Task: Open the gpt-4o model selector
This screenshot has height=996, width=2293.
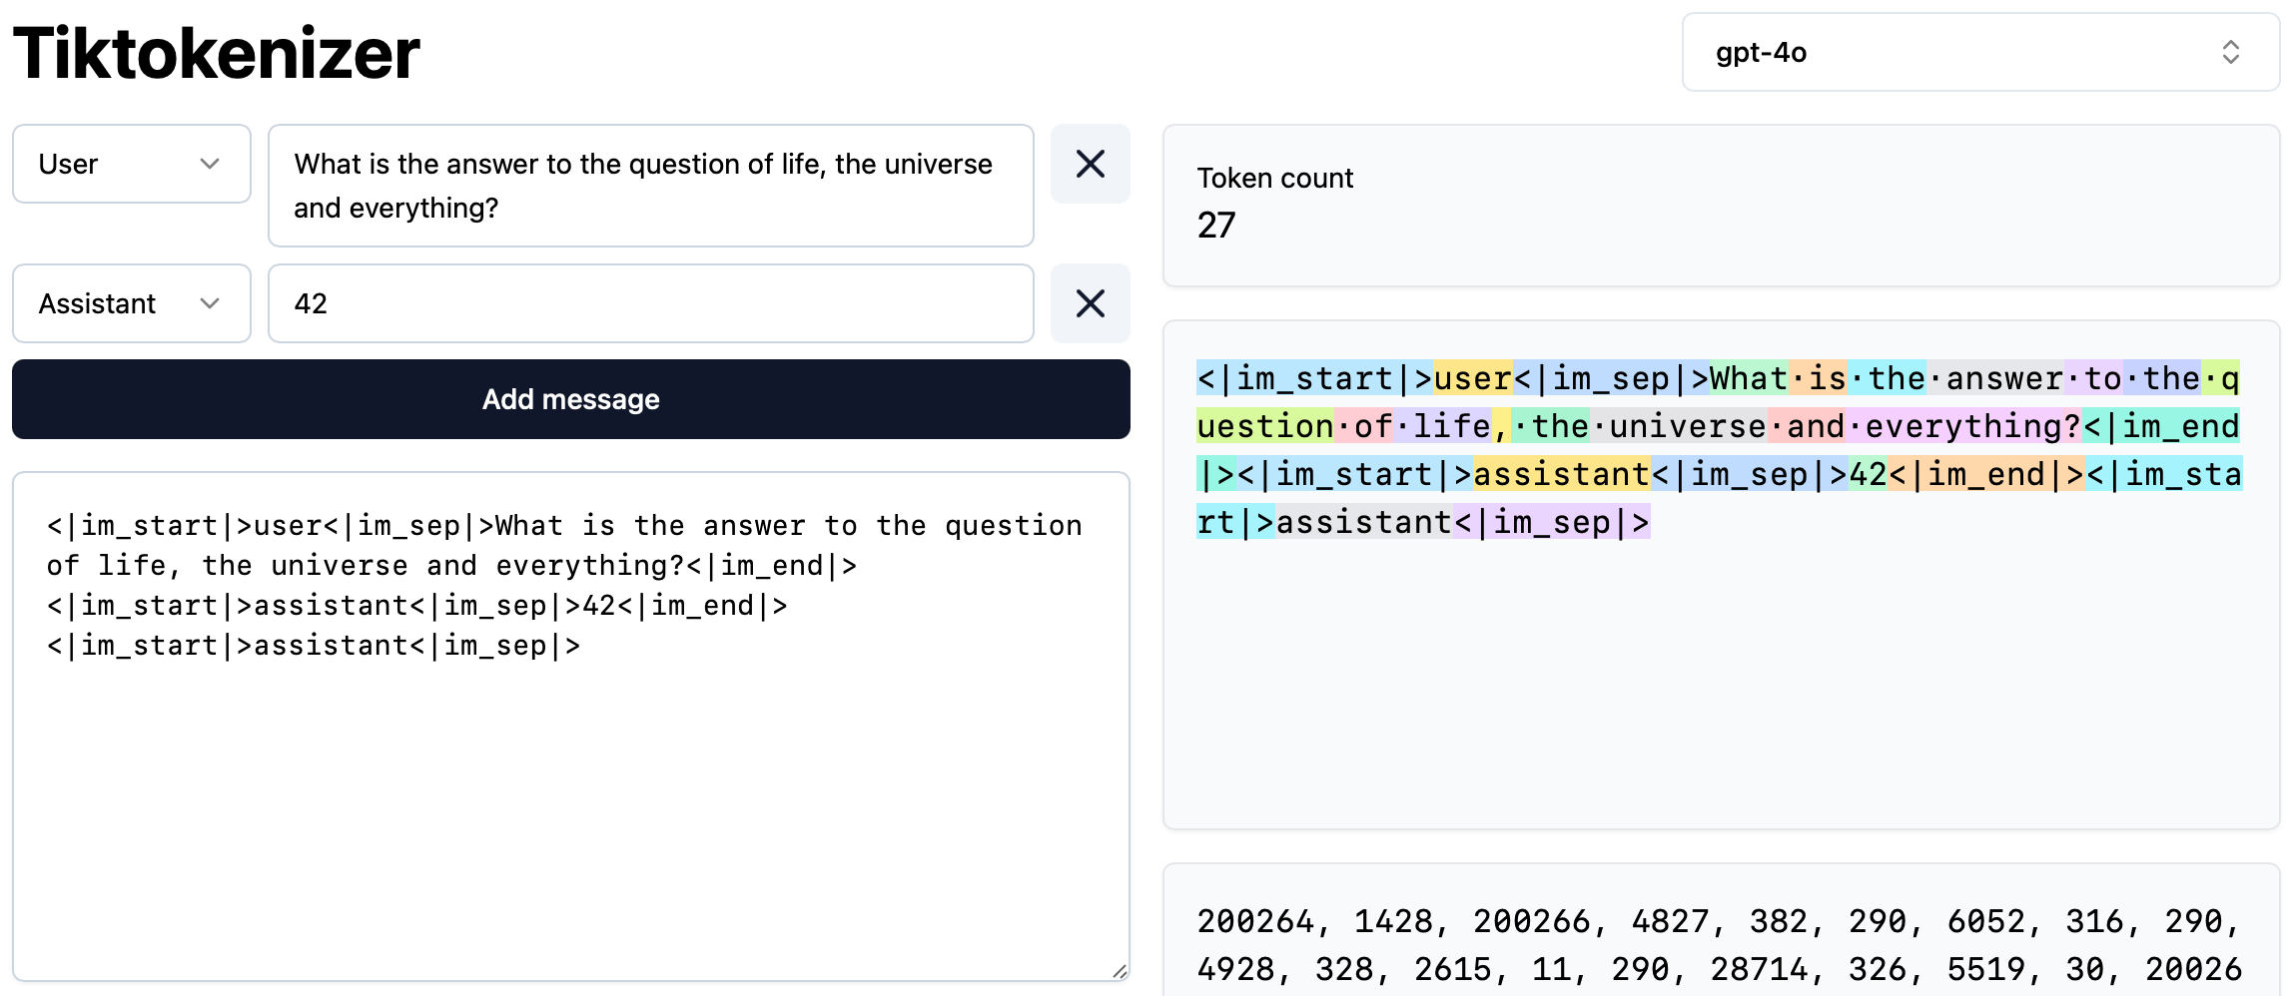Action: tap(1979, 52)
